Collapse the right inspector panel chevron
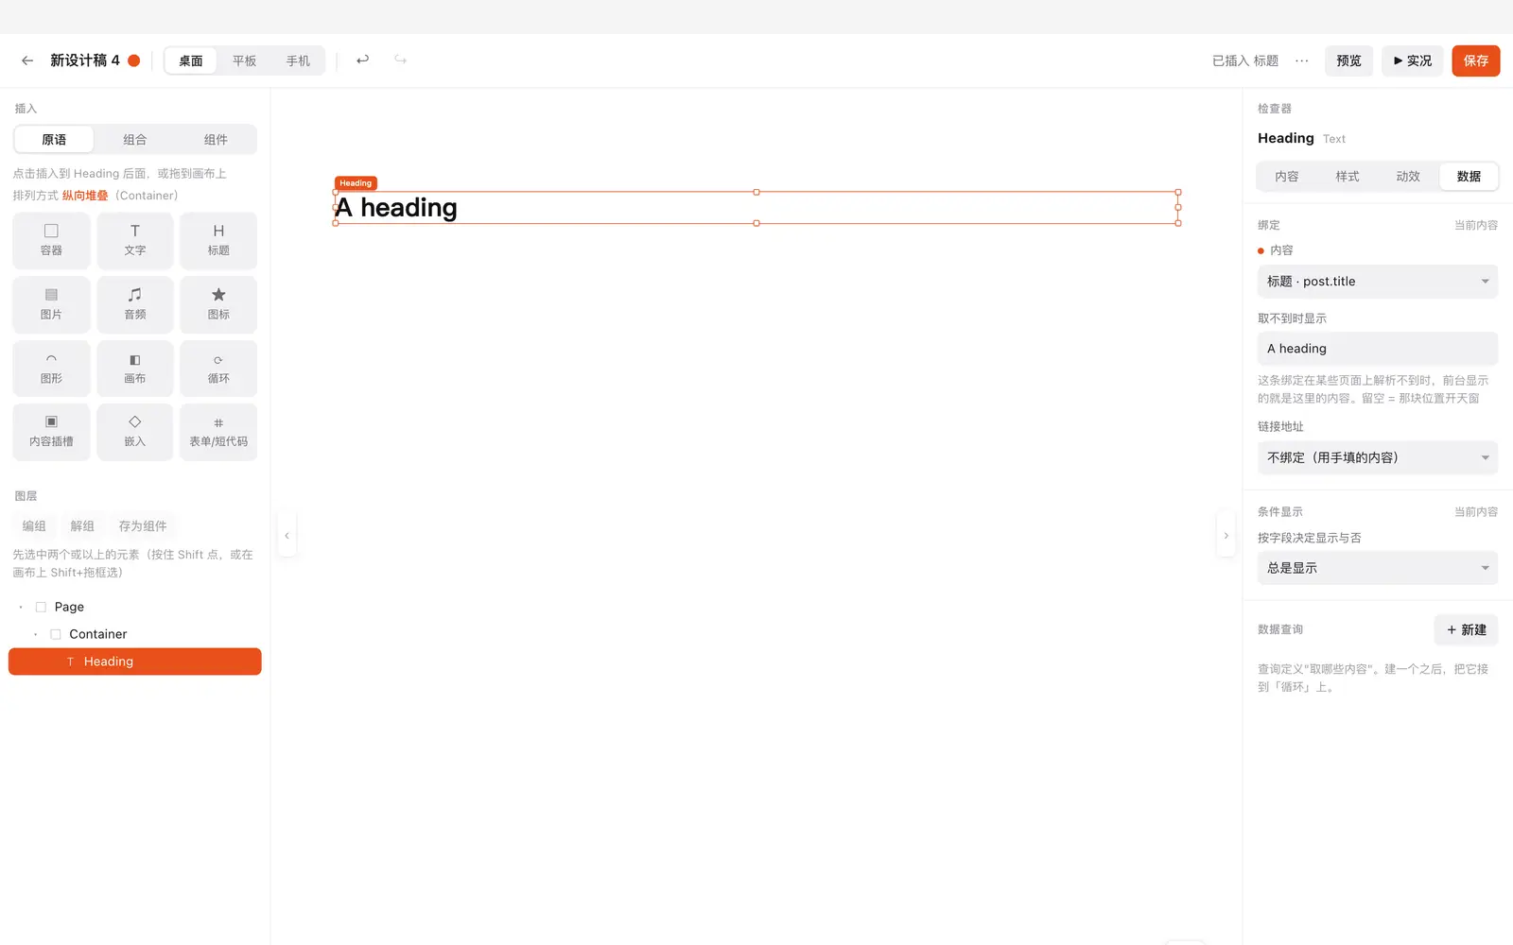Image resolution: width=1513 pixels, height=945 pixels. click(1226, 536)
